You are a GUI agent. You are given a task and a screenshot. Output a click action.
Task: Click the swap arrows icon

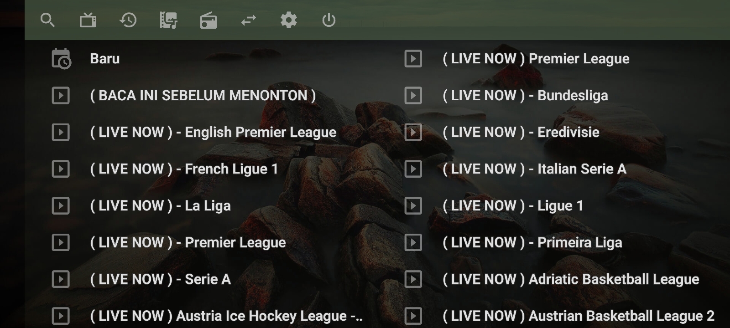point(249,20)
